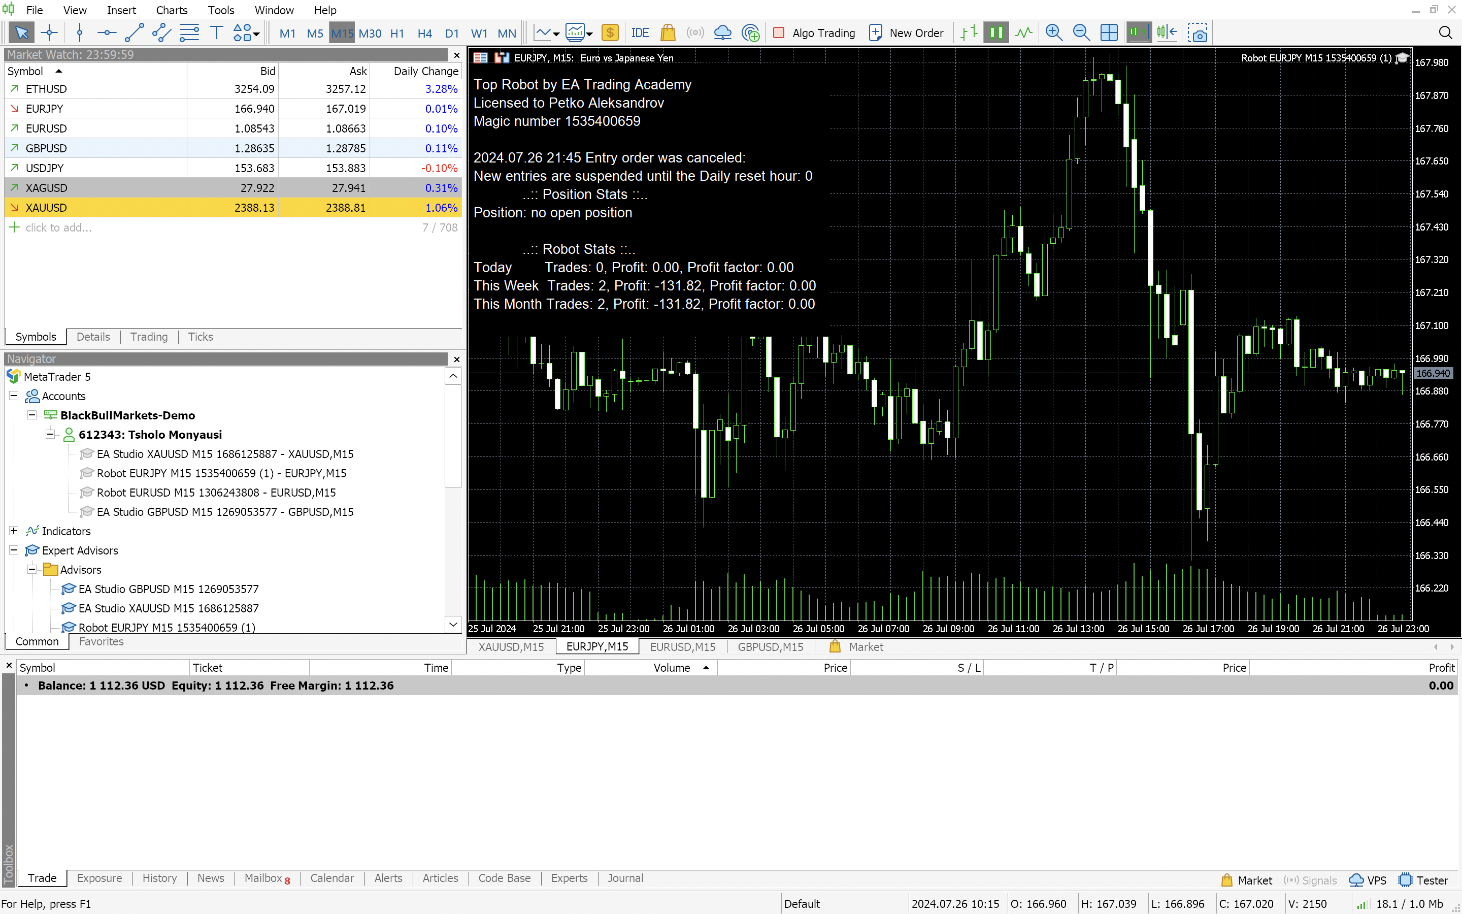Activate the crosshair tool
The image size is (1462, 914).
click(x=50, y=32)
